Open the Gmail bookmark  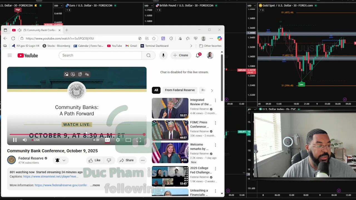tap(131, 46)
